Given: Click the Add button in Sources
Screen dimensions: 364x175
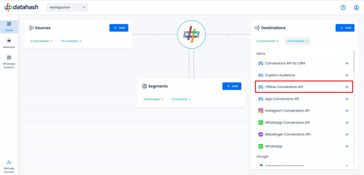Looking at the screenshot, I should point(119,28).
